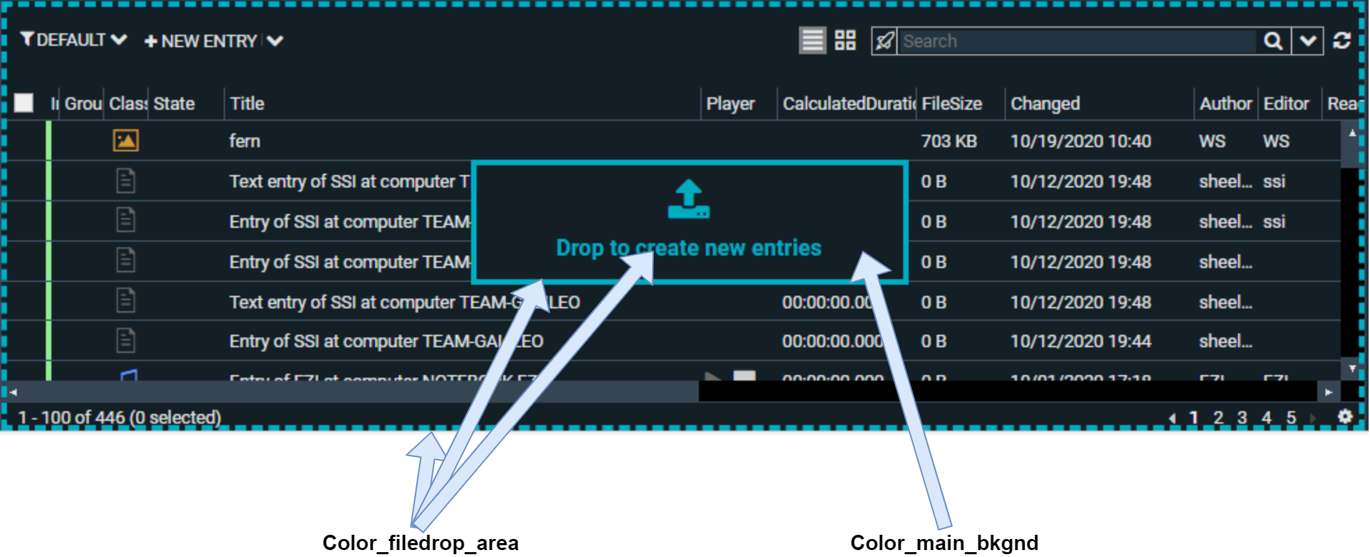The height and width of the screenshot is (557, 1370).
Task: Toggle the select-all checkbox in header
Action: 24,103
